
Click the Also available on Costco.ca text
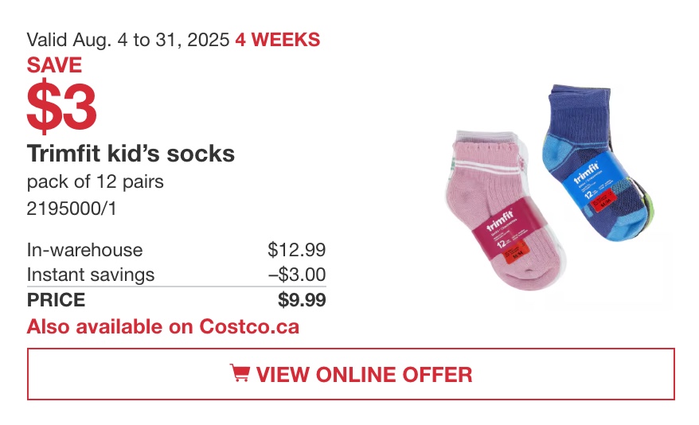click(162, 326)
